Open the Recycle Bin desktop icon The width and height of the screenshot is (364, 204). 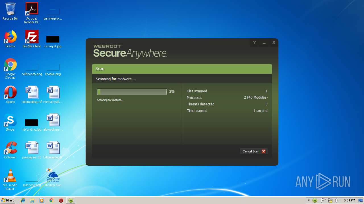tap(10, 12)
